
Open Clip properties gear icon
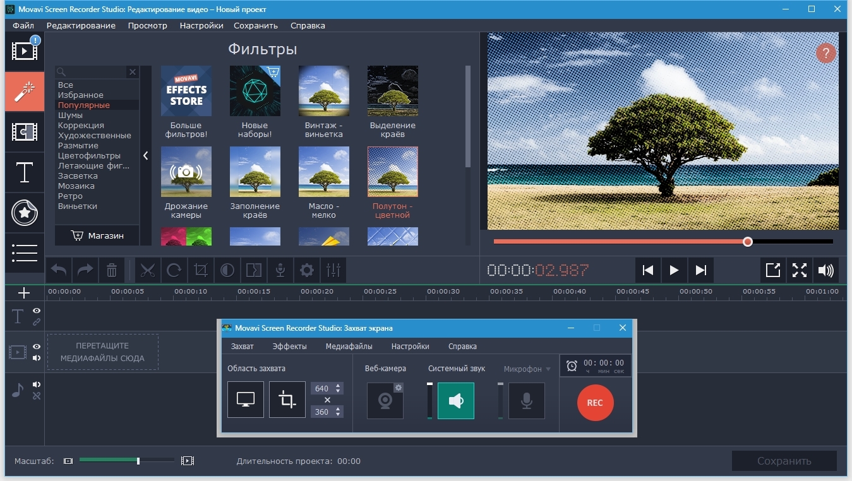(x=307, y=271)
